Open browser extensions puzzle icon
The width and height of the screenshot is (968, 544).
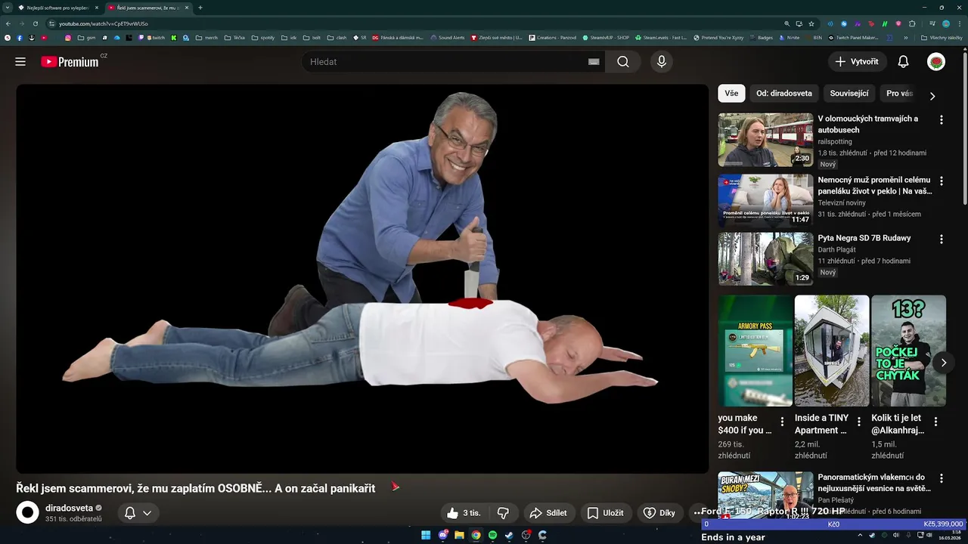click(912, 23)
